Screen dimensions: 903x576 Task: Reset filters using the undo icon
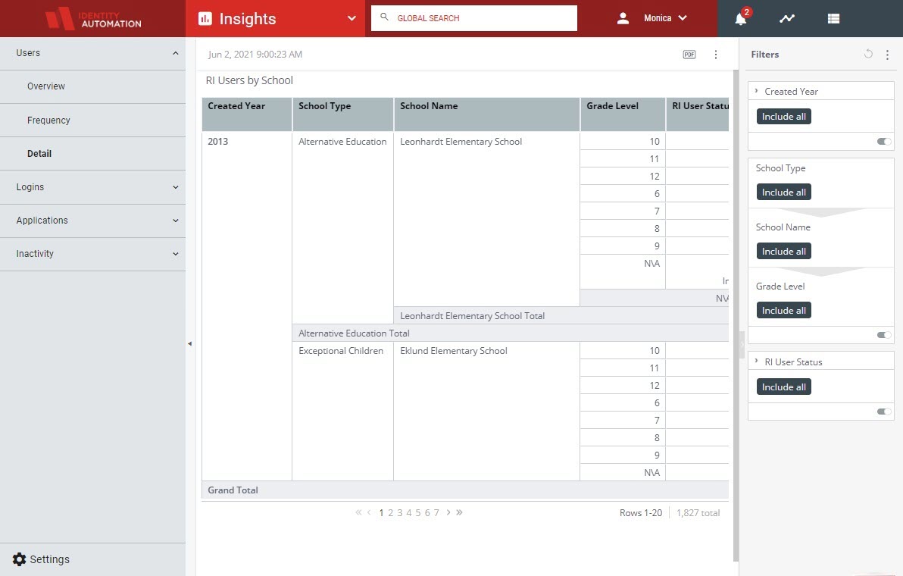(868, 54)
